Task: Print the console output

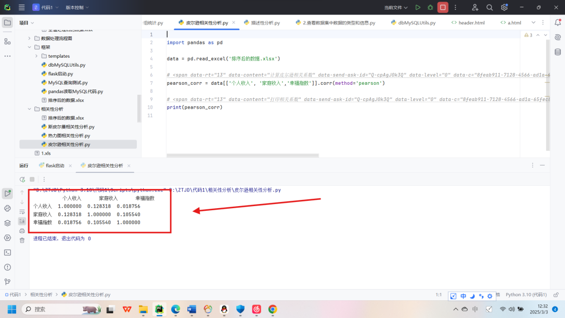Action: click(22, 231)
